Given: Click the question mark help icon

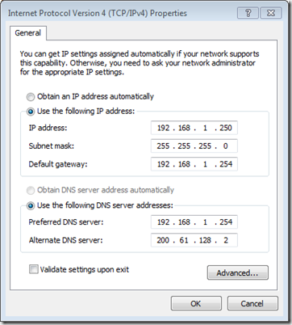Looking at the screenshot, I should click(x=248, y=13).
